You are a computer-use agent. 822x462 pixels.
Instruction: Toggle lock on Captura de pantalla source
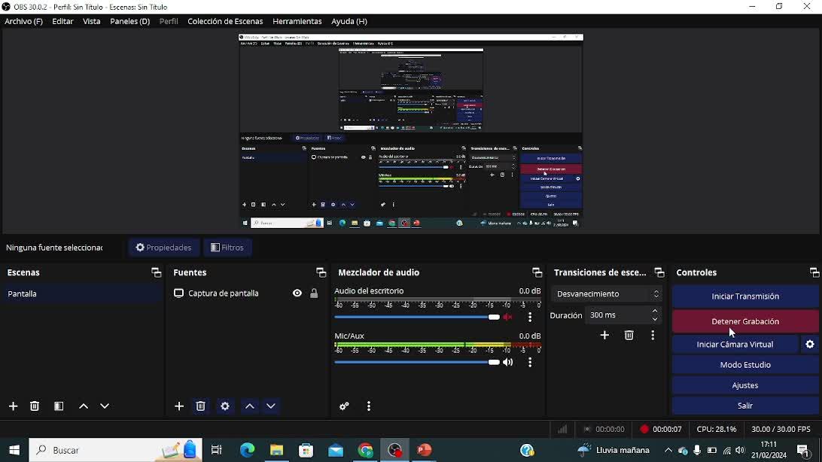click(314, 293)
